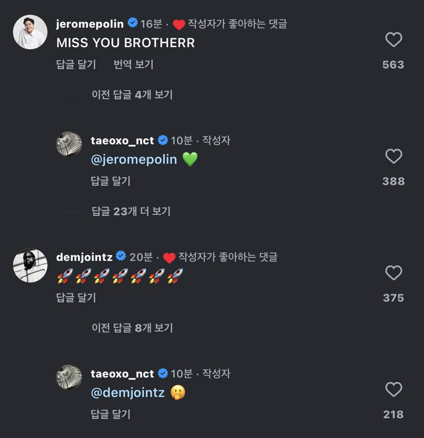The width and height of the screenshot is (424, 438).
Task: Open the jeromepolin username link
Action: [90, 24]
